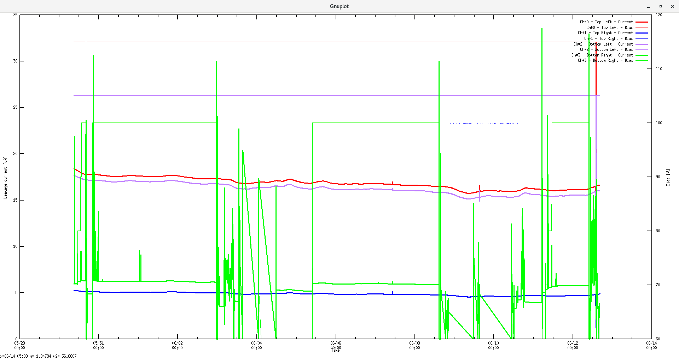Select the Ch#2 Bottom Left Current legend key
This screenshot has width=679, height=358.
click(x=641, y=44)
